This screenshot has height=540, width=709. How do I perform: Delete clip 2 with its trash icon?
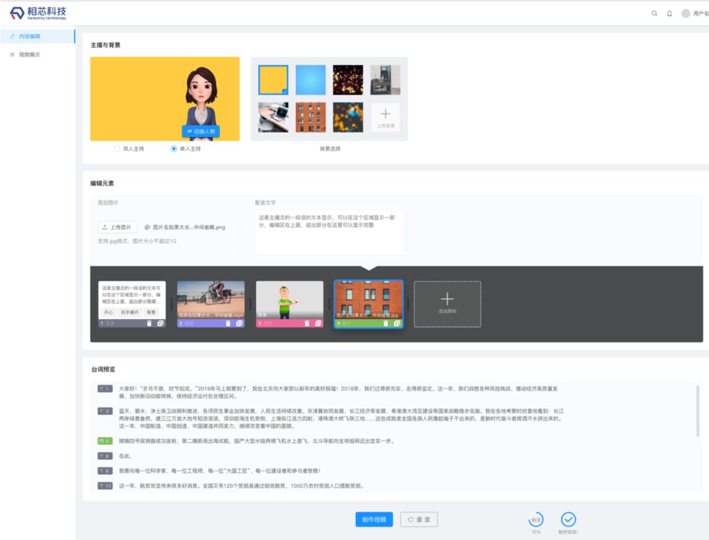tap(228, 323)
